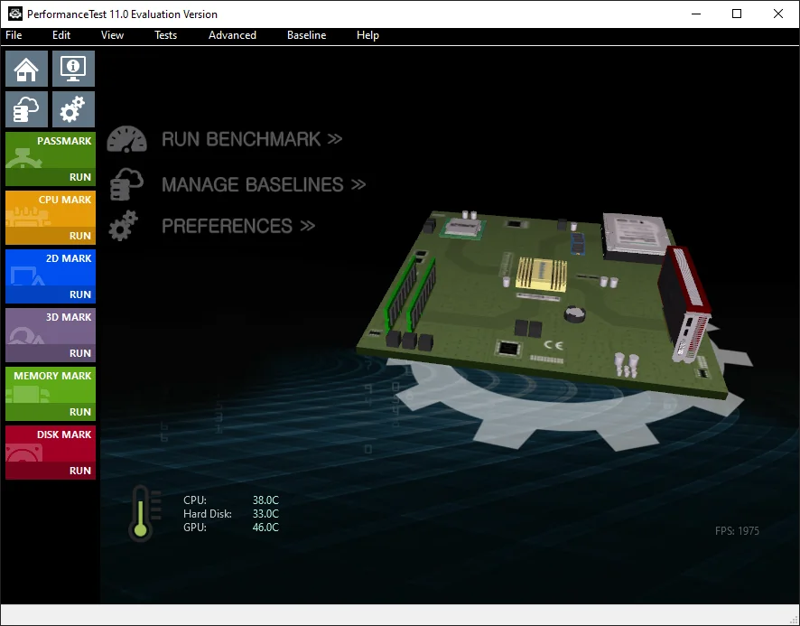Run the 3D Mark test
This screenshot has width=800, height=626.
coord(51,353)
